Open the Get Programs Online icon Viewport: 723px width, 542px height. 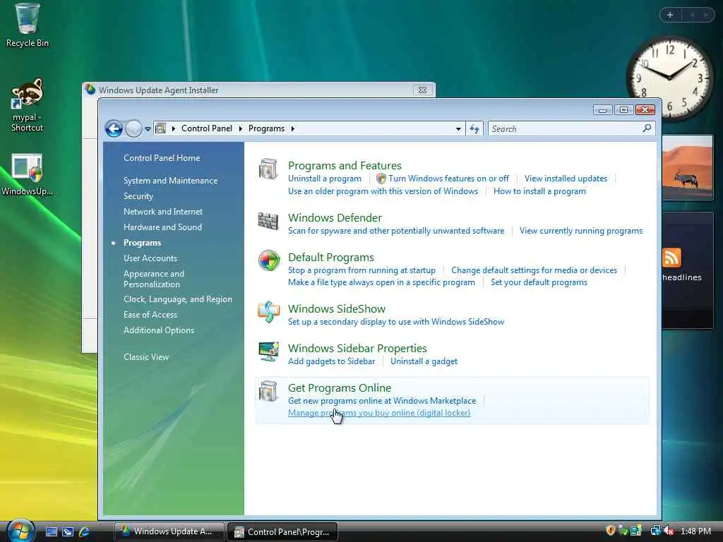pos(268,391)
